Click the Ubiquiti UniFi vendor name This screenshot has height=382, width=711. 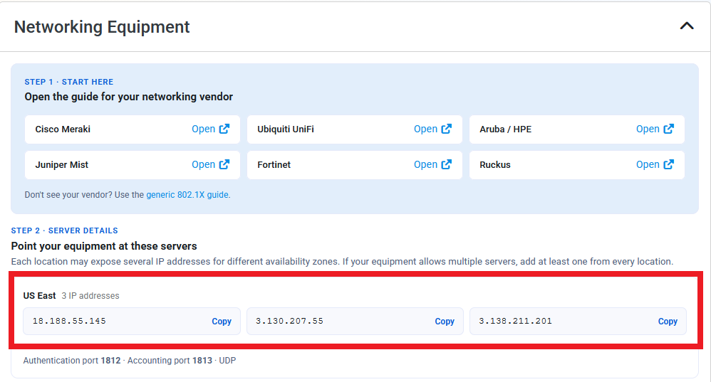click(286, 129)
